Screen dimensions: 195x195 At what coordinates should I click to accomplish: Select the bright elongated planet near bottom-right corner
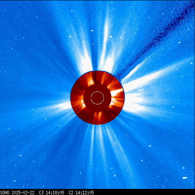(x=185, y=178)
